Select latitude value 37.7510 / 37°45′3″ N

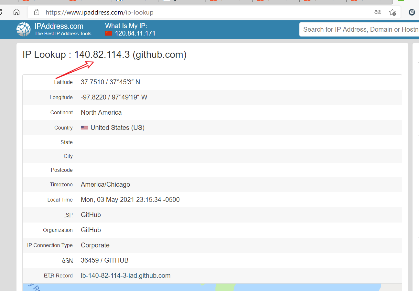[110, 82]
